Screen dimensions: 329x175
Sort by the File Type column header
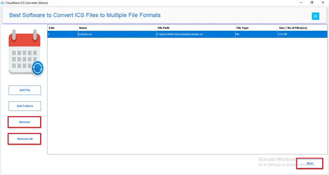click(256, 28)
